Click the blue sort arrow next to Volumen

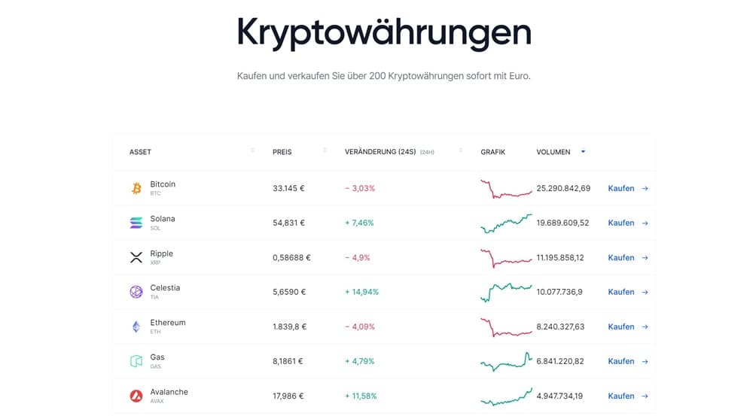click(x=583, y=152)
